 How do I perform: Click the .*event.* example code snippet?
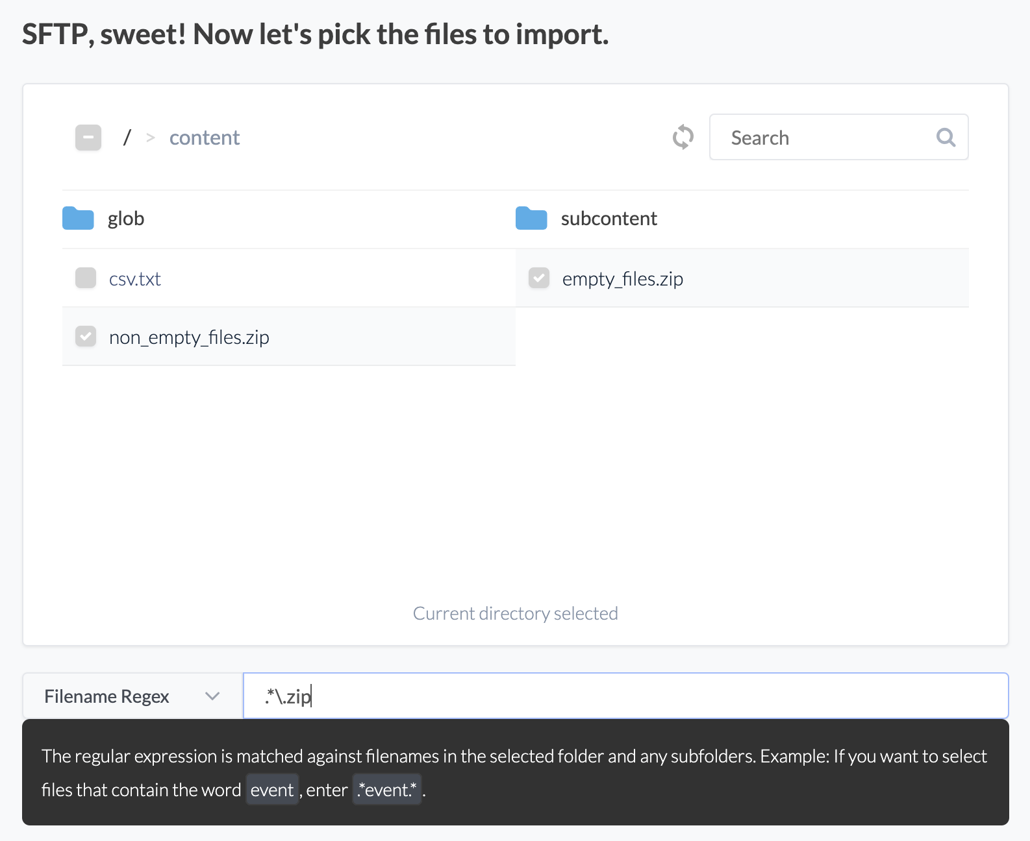(387, 790)
